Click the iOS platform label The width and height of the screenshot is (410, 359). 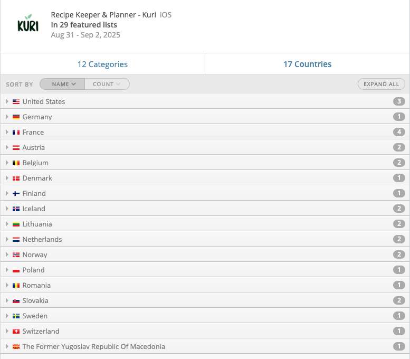pyautogui.click(x=166, y=15)
